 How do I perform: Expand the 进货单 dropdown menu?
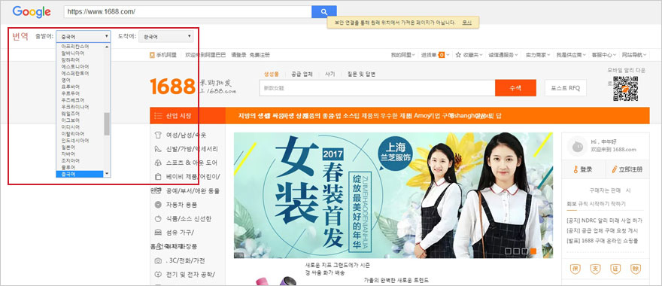click(436, 55)
